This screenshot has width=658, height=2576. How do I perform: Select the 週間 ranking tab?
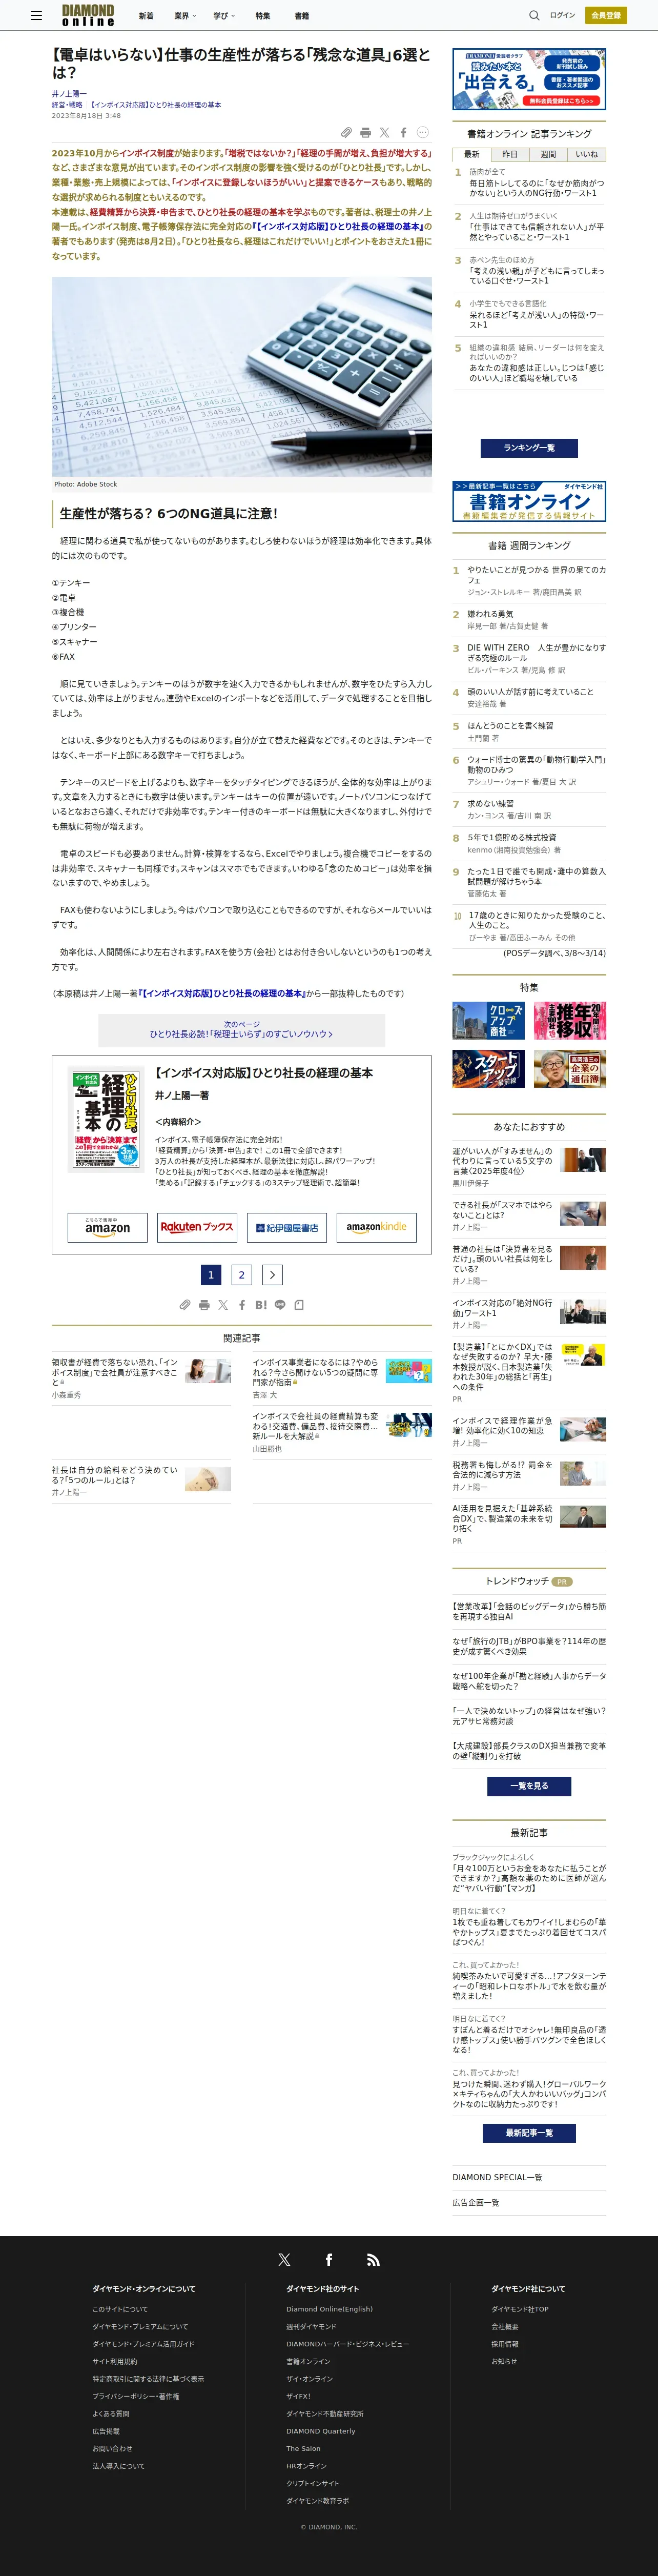(x=548, y=155)
